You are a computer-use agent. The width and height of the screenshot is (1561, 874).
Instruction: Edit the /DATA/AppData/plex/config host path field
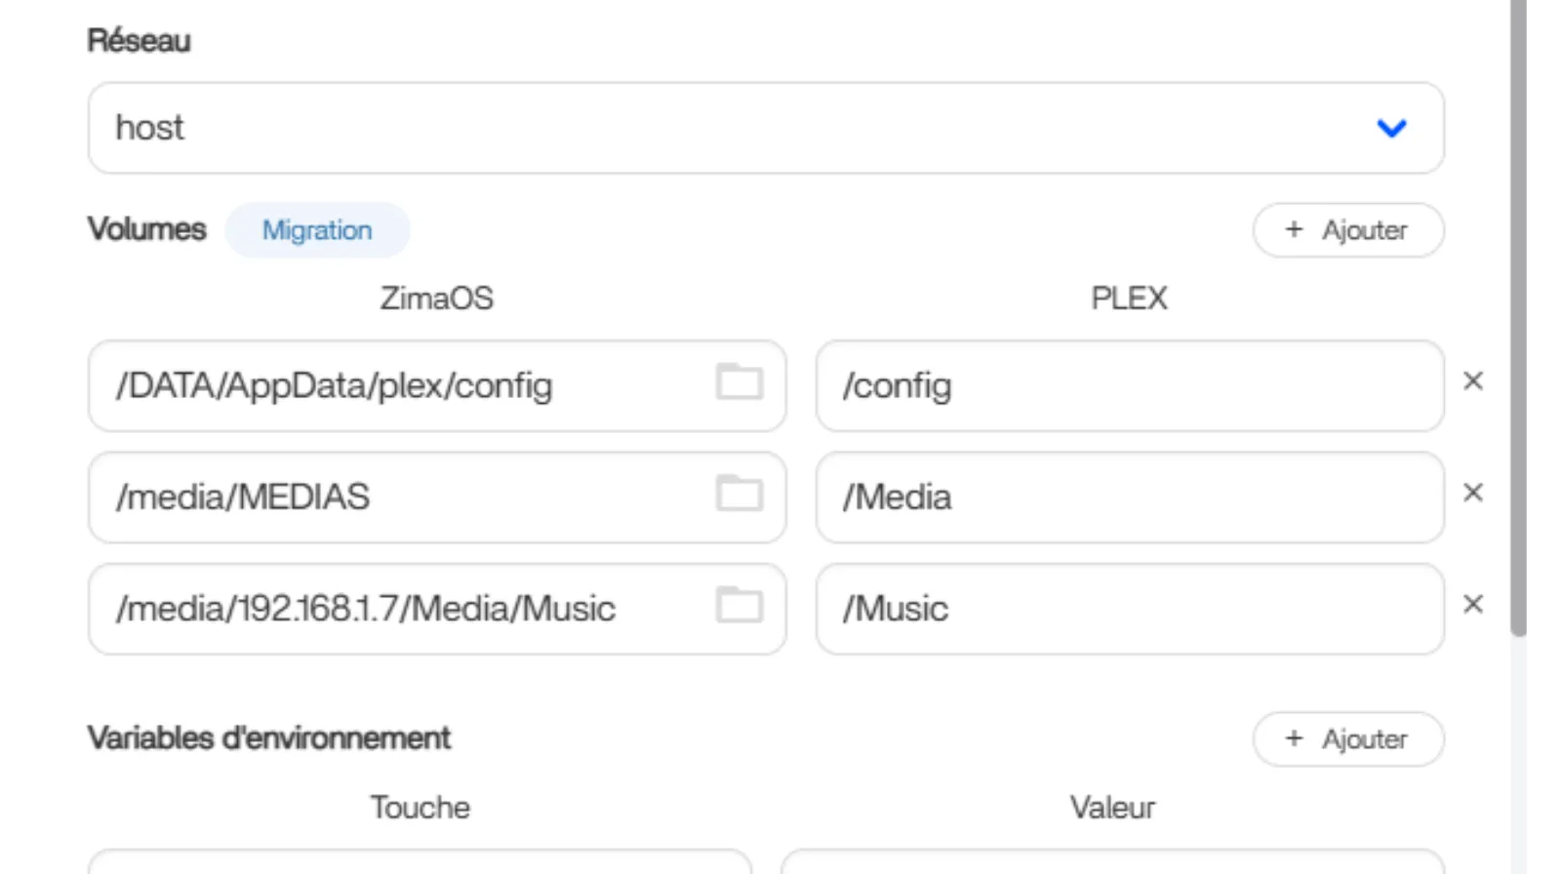click(x=390, y=386)
